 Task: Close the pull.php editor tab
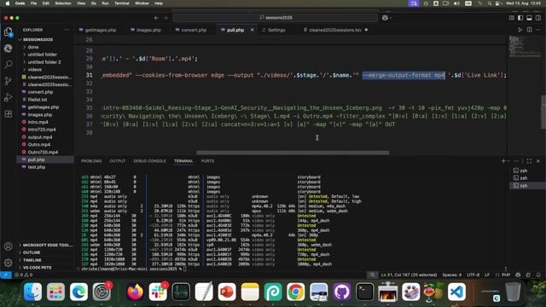(x=253, y=30)
